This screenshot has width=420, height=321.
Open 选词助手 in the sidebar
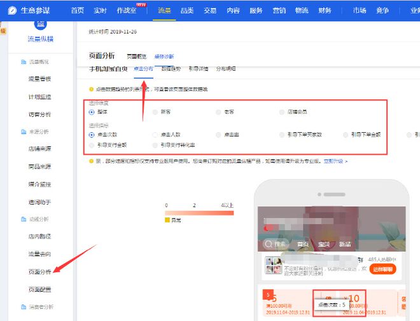point(39,202)
